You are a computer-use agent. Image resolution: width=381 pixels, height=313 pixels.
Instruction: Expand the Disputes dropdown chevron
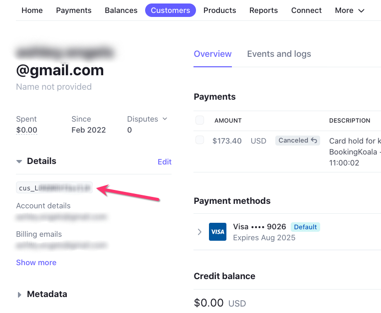click(x=165, y=119)
